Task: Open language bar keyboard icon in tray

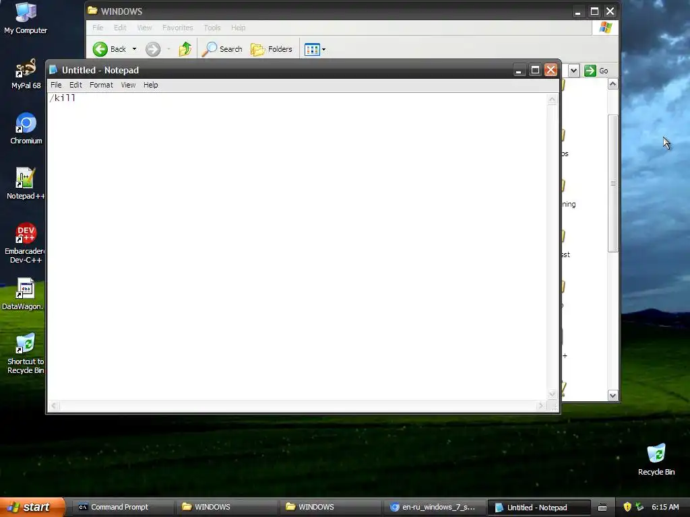Action: tap(602, 508)
